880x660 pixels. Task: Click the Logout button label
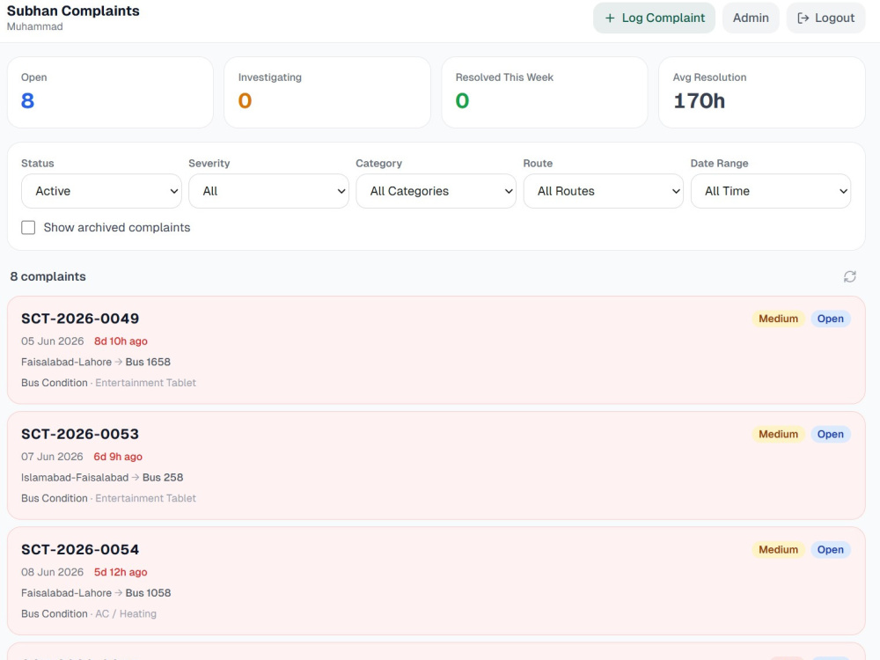click(x=834, y=18)
